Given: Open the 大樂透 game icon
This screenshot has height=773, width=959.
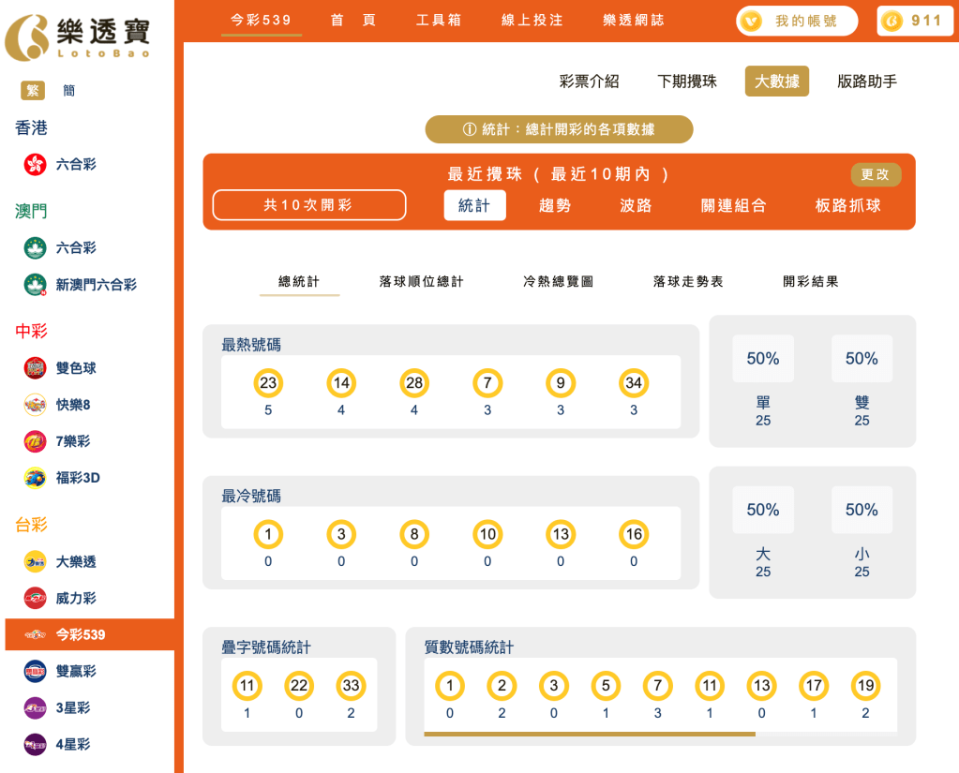Looking at the screenshot, I should coord(32,561).
